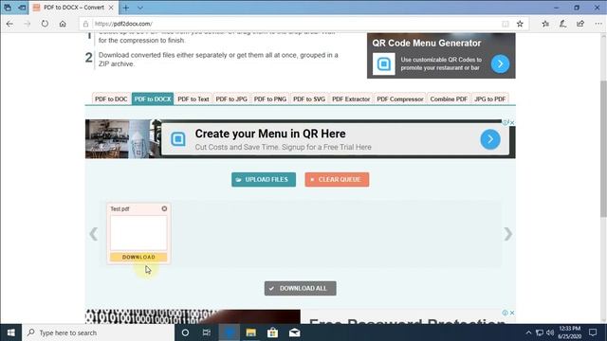Click the QR Code Menu Generator ad title
This screenshot has height=341, width=607.
(x=427, y=43)
